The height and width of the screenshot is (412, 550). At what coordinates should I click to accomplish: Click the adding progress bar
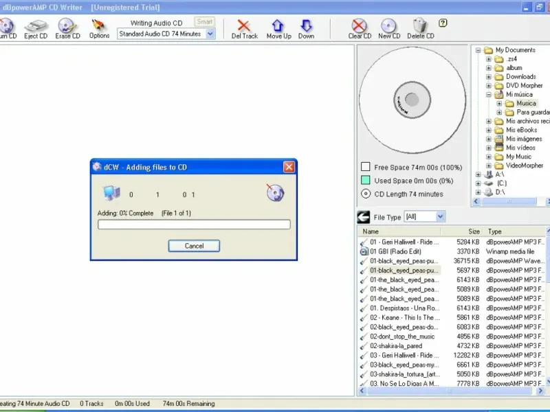click(194, 225)
